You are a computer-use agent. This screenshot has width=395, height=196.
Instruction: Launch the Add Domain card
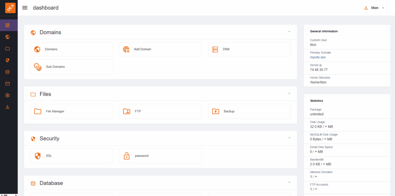click(x=160, y=49)
